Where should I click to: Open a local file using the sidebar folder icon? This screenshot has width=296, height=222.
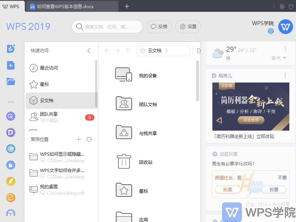tap(10, 81)
